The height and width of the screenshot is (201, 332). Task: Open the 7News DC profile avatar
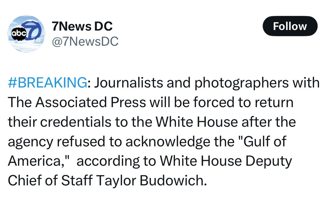tap(27, 33)
